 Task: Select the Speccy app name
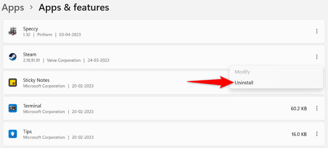point(30,29)
